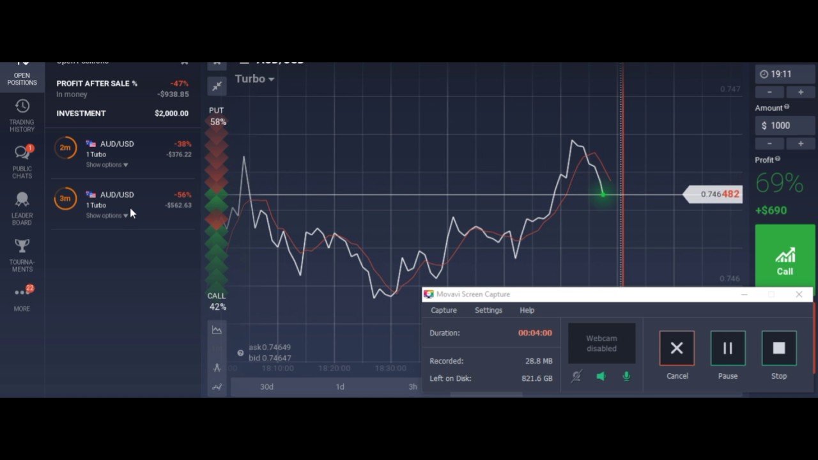
Task: Click the INVESTMENT $2,000.00 row
Action: pyautogui.click(x=122, y=113)
